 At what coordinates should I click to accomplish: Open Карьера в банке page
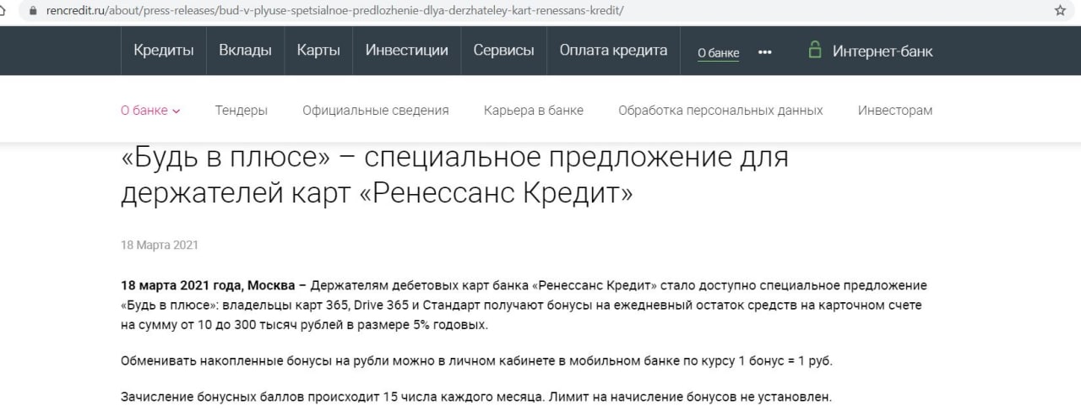click(x=534, y=111)
